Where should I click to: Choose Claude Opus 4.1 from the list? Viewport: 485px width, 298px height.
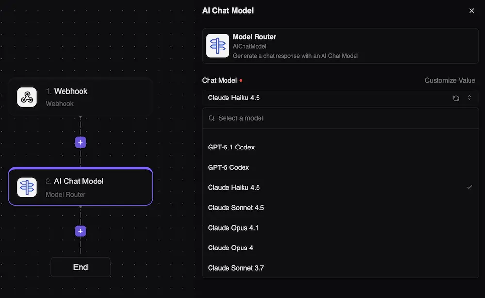(x=233, y=228)
